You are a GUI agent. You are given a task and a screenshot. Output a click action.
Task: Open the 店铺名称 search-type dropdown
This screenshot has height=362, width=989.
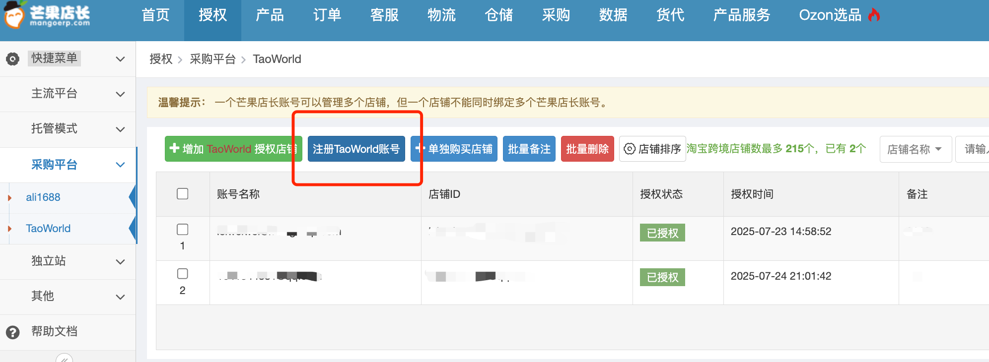pos(916,149)
